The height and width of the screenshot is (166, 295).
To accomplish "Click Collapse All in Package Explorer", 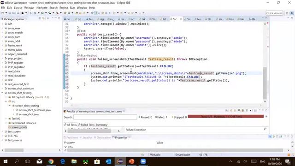I will click(40, 18).
